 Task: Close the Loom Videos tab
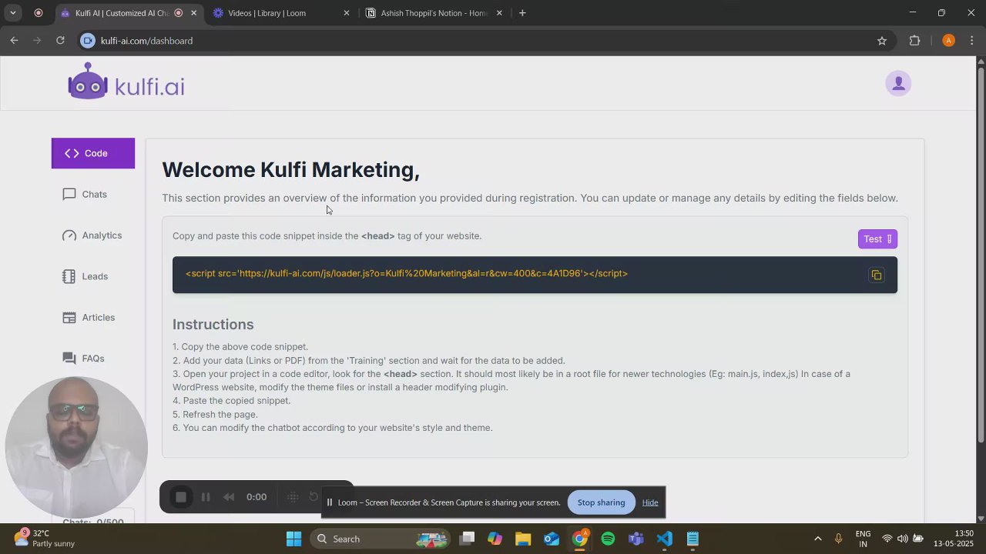(x=346, y=13)
